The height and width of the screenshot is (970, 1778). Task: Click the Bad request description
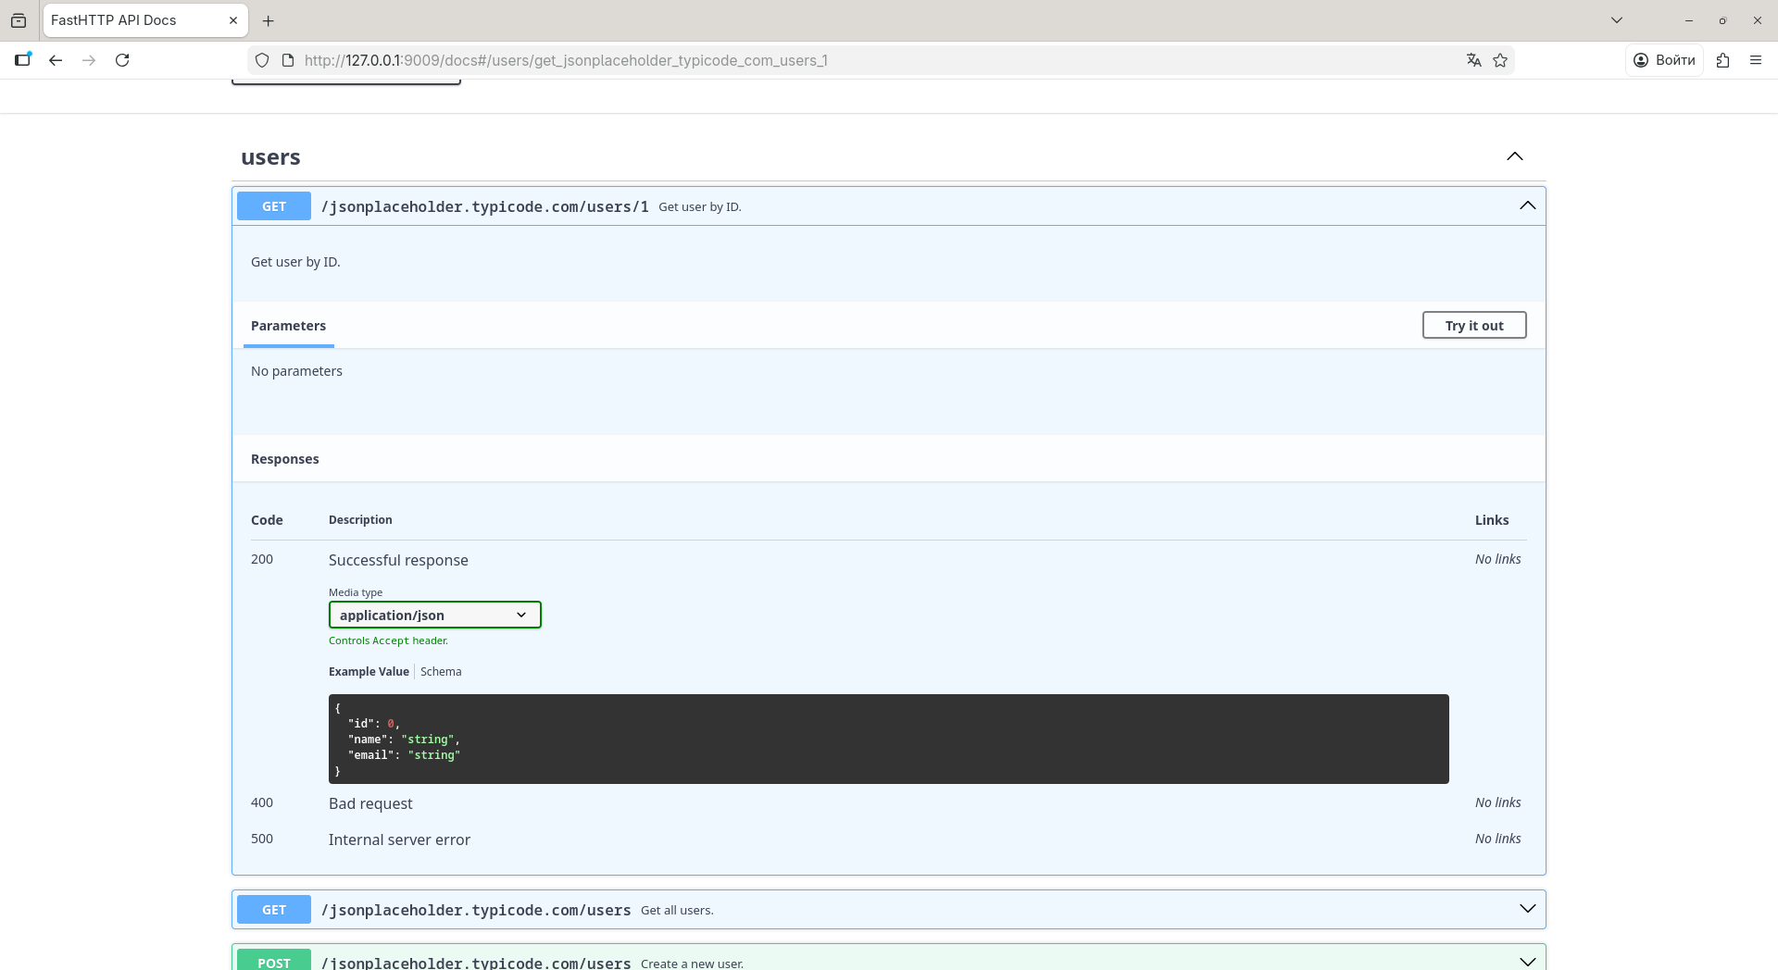pyautogui.click(x=370, y=803)
